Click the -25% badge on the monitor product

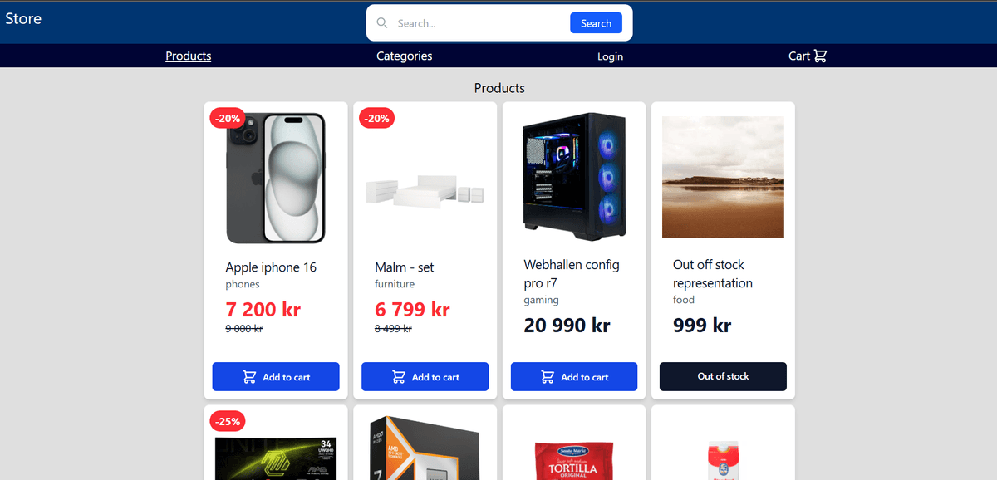(x=227, y=421)
